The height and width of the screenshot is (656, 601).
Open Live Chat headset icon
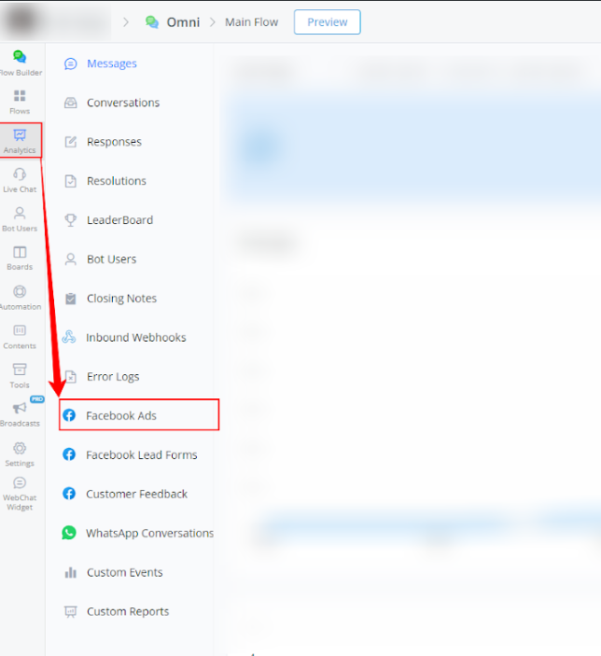[20, 179]
